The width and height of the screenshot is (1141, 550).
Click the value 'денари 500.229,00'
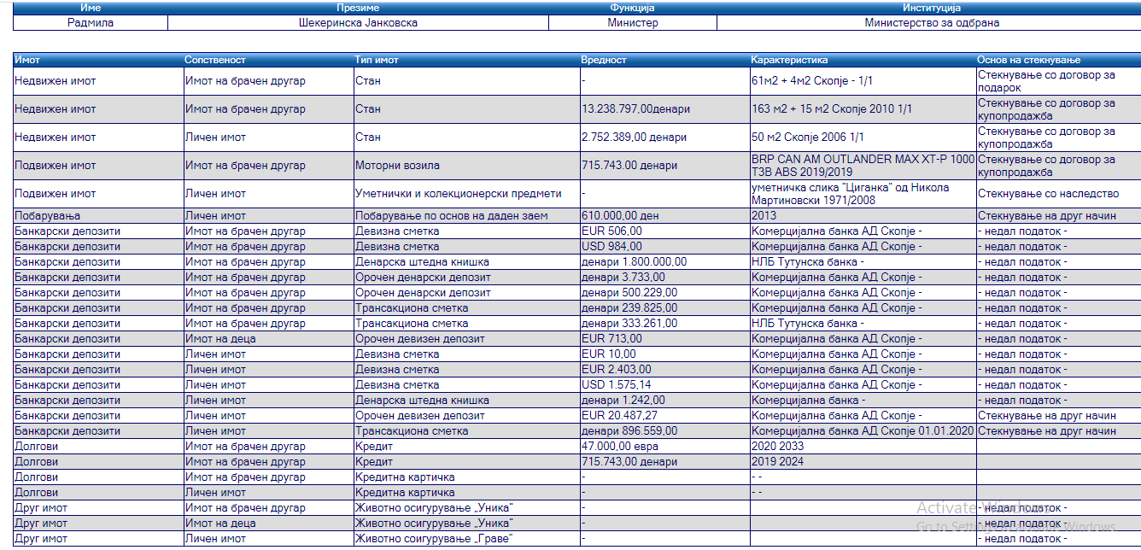tap(629, 293)
